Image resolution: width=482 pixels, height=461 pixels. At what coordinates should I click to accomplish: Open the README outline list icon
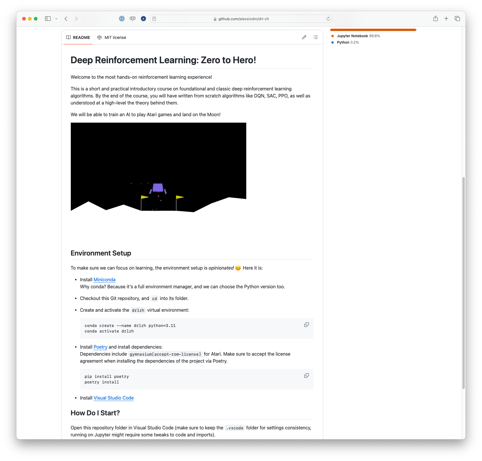[316, 37]
